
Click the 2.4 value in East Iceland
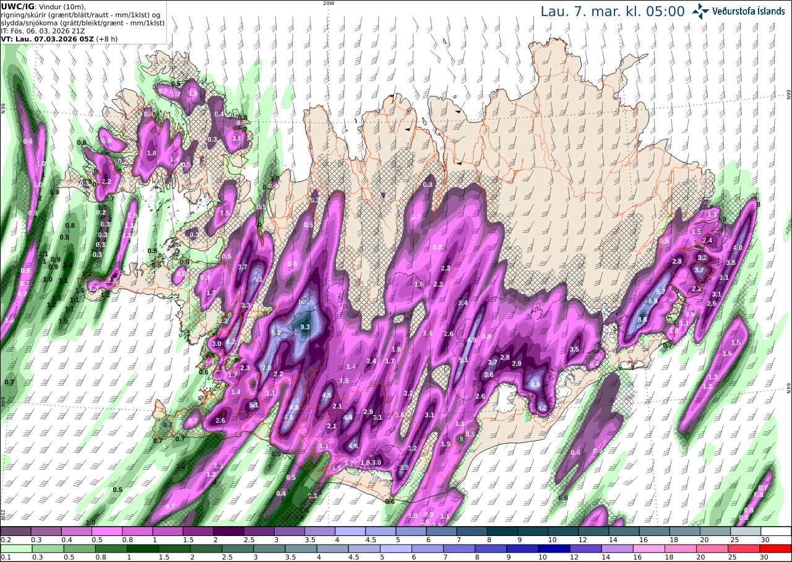(707, 240)
